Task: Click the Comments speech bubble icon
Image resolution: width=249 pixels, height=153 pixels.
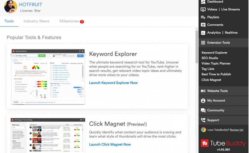Action: point(203,25)
